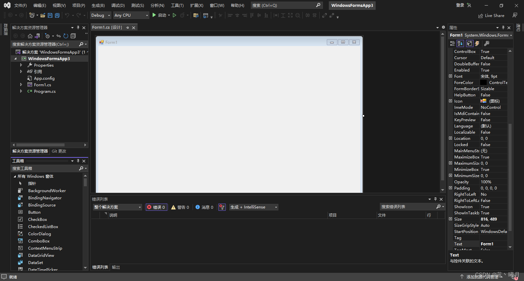The image size is (524, 281).
Task: Start without debugging using the outlined play icon
Action: (x=175, y=15)
